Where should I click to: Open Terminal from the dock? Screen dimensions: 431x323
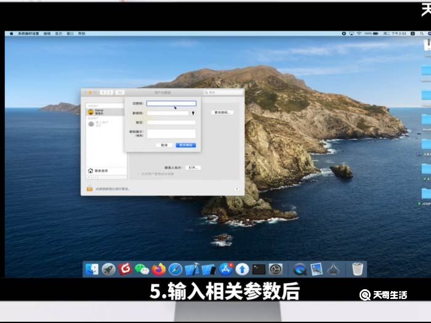point(259,269)
